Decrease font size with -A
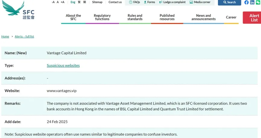The width and height of the screenshot is (261, 138). 53,2
